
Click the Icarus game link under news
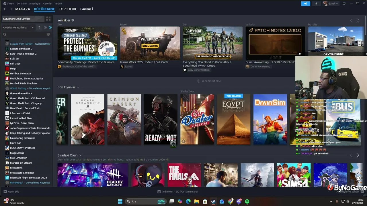[x=129, y=66]
